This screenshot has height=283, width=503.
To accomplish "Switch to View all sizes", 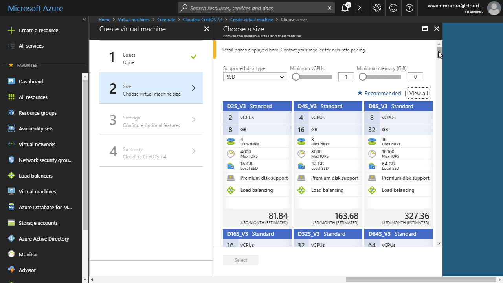I will coord(419,93).
